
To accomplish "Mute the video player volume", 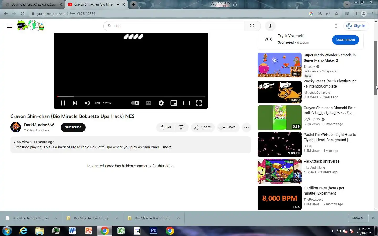I will [87, 103].
